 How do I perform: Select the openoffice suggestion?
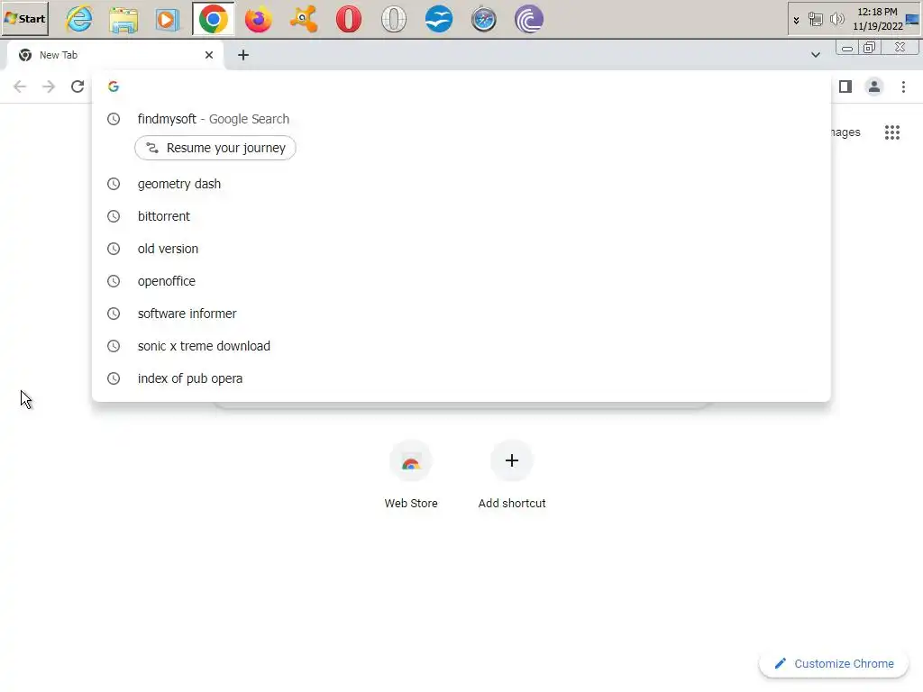point(461,281)
